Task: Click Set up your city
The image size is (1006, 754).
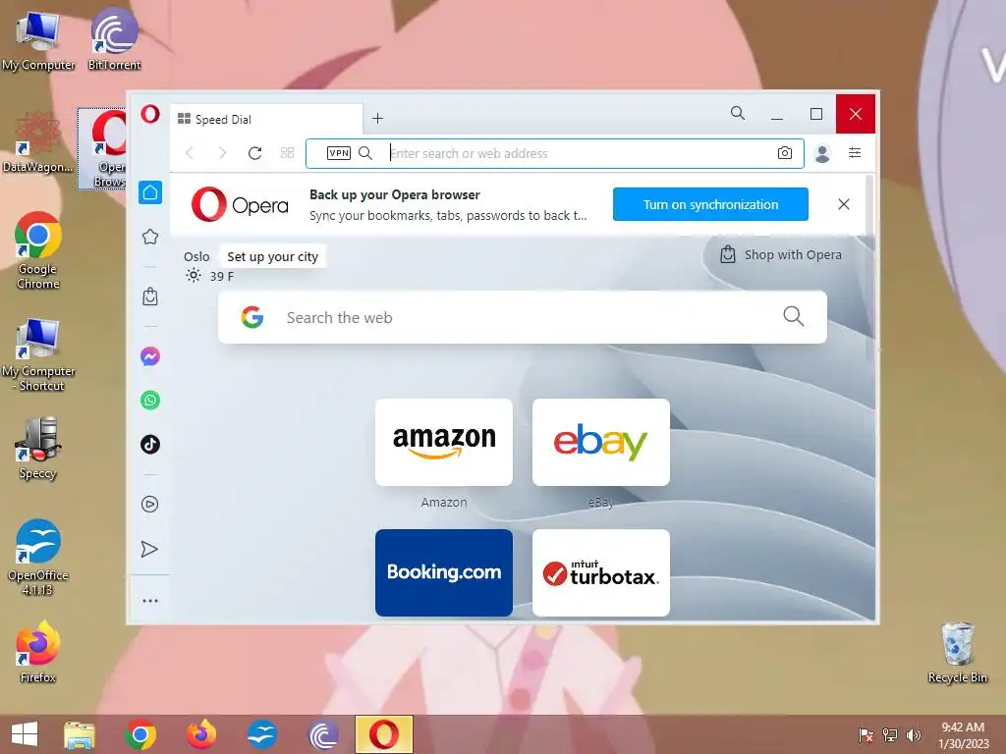Action: [x=273, y=256]
